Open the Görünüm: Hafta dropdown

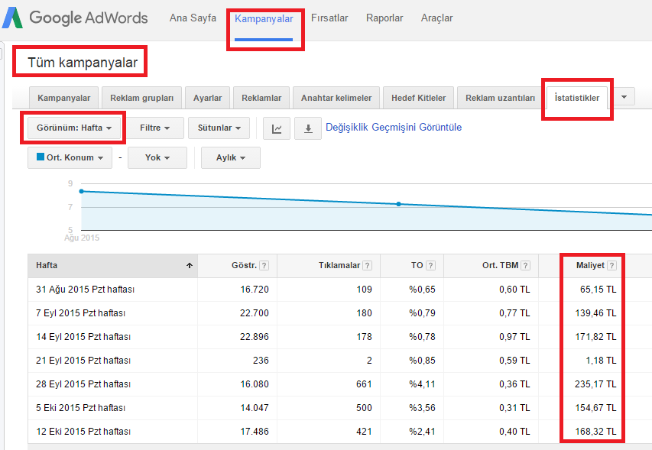pos(74,128)
